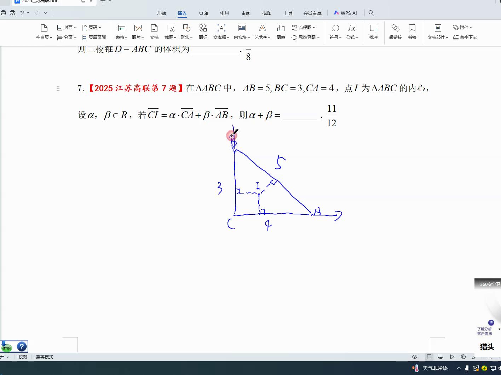Switch to page layout view
The image size is (501, 375).
pos(429,357)
